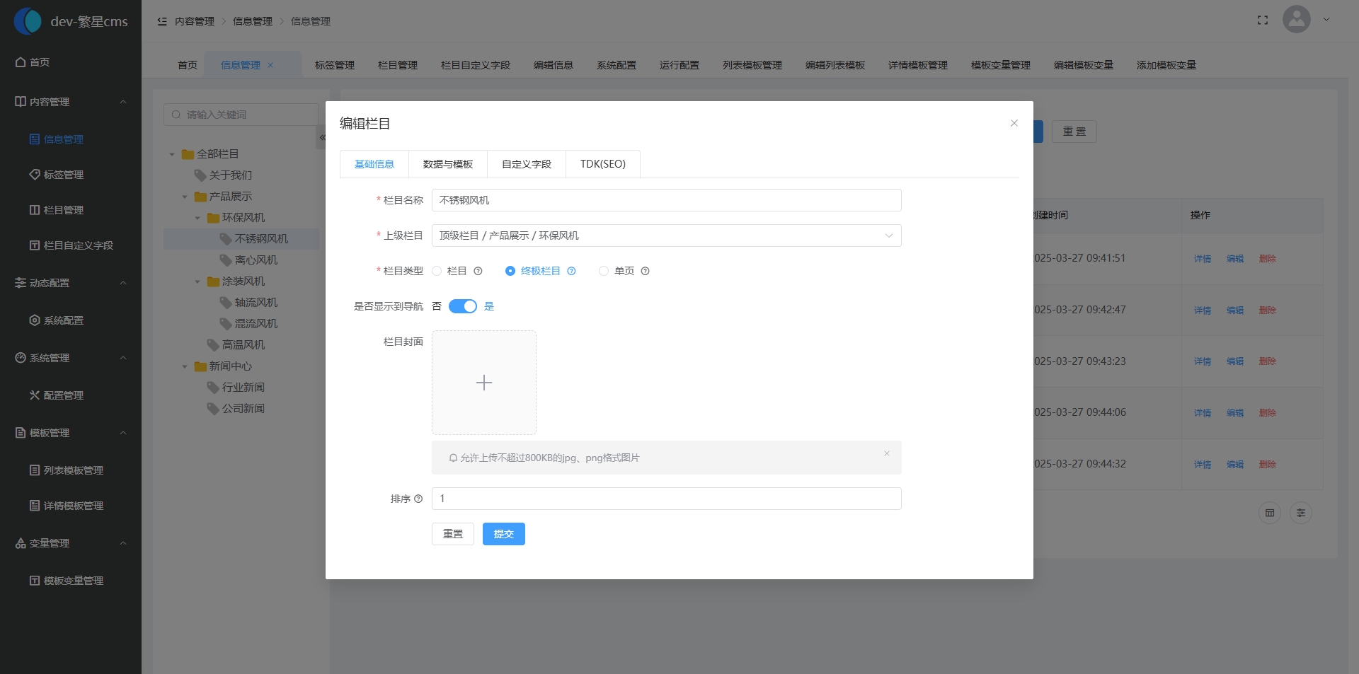The width and height of the screenshot is (1359, 674).
Task: Click the sidebar collapse icon beside breadcrumb
Action: pyautogui.click(x=162, y=21)
